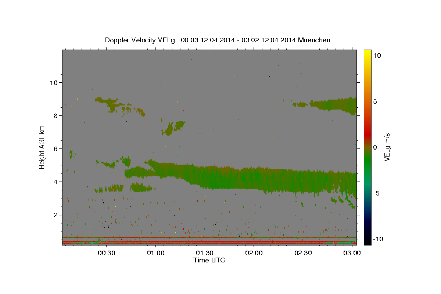Click the colorbar value 0 label
This screenshot has width=441, height=294.
pyautogui.click(x=375, y=147)
